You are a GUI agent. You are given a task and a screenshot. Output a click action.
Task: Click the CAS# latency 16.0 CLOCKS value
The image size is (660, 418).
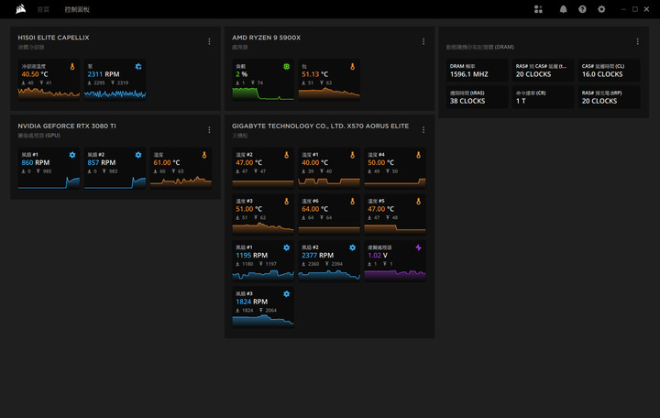click(x=602, y=74)
